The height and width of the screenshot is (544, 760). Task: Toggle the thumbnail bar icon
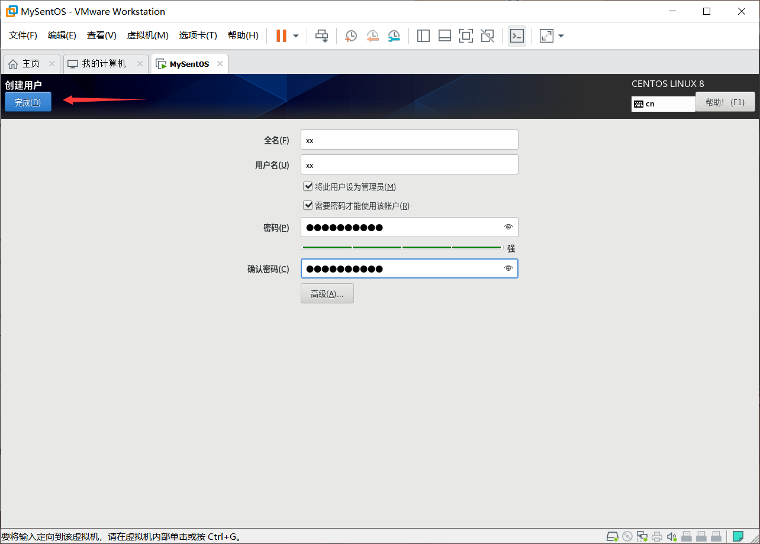point(445,36)
